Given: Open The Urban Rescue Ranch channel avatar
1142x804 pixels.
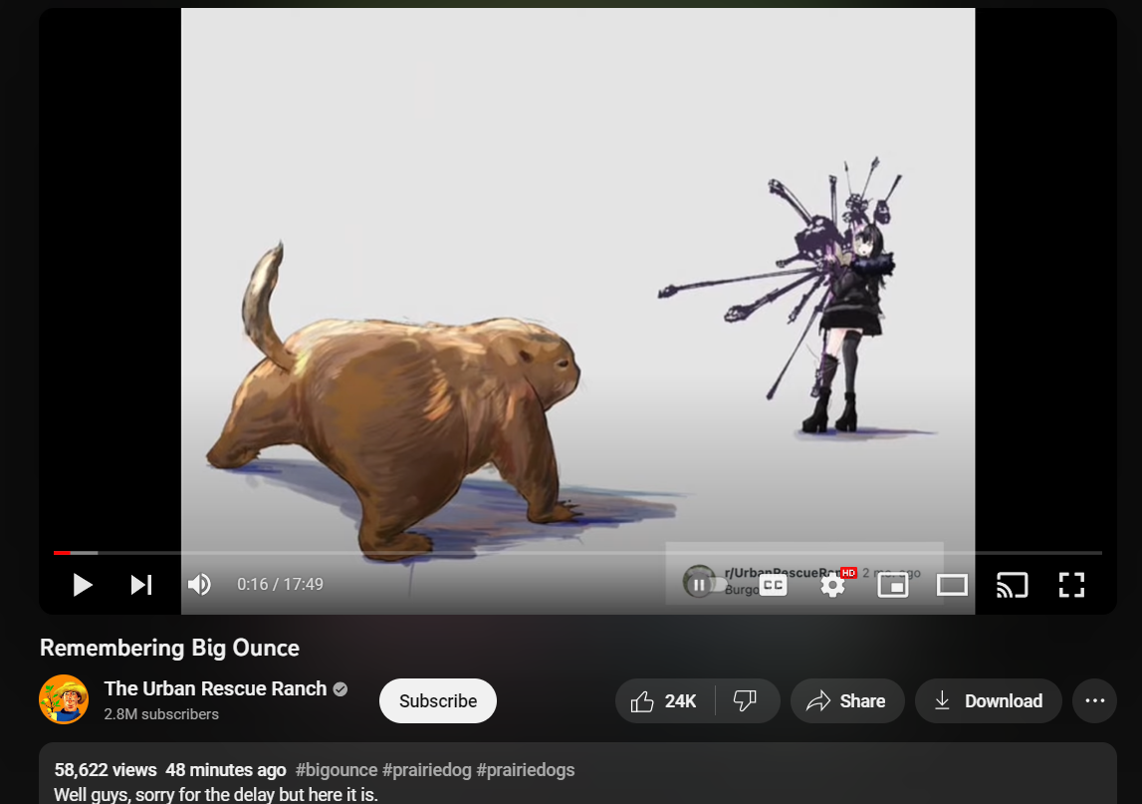Looking at the screenshot, I should tap(64, 699).
